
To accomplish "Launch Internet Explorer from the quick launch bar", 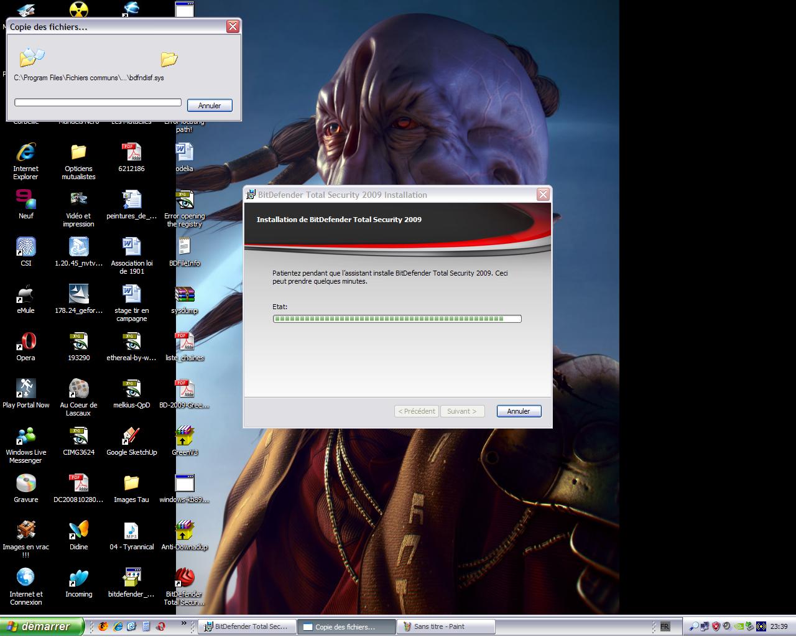I will (x=117, y=626).
